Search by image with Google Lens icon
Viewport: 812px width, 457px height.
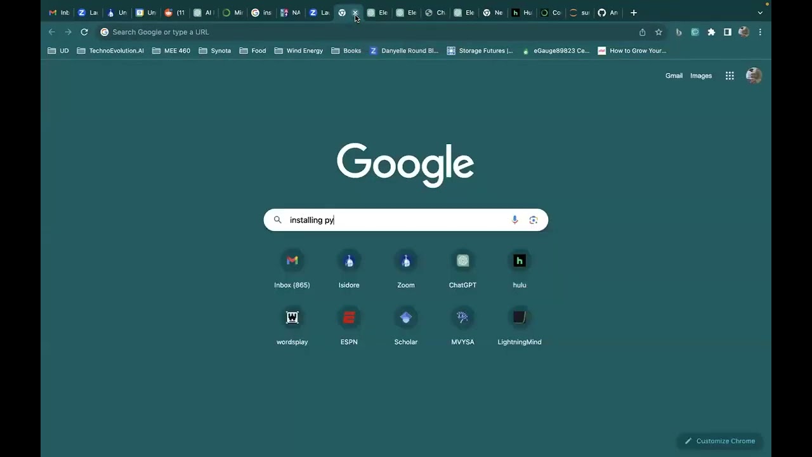(x=534, y=220)
